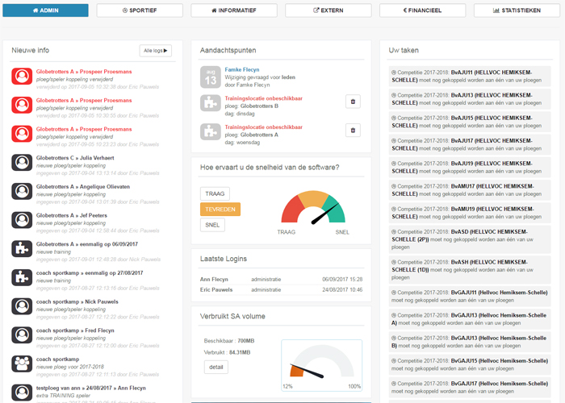Click group icon for new ploeg 2017-2018

tap(22, 364)
